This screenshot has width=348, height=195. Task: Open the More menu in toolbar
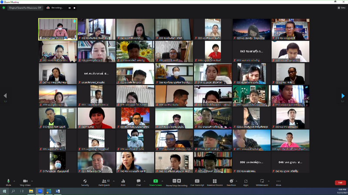click(x=278, y=181)
